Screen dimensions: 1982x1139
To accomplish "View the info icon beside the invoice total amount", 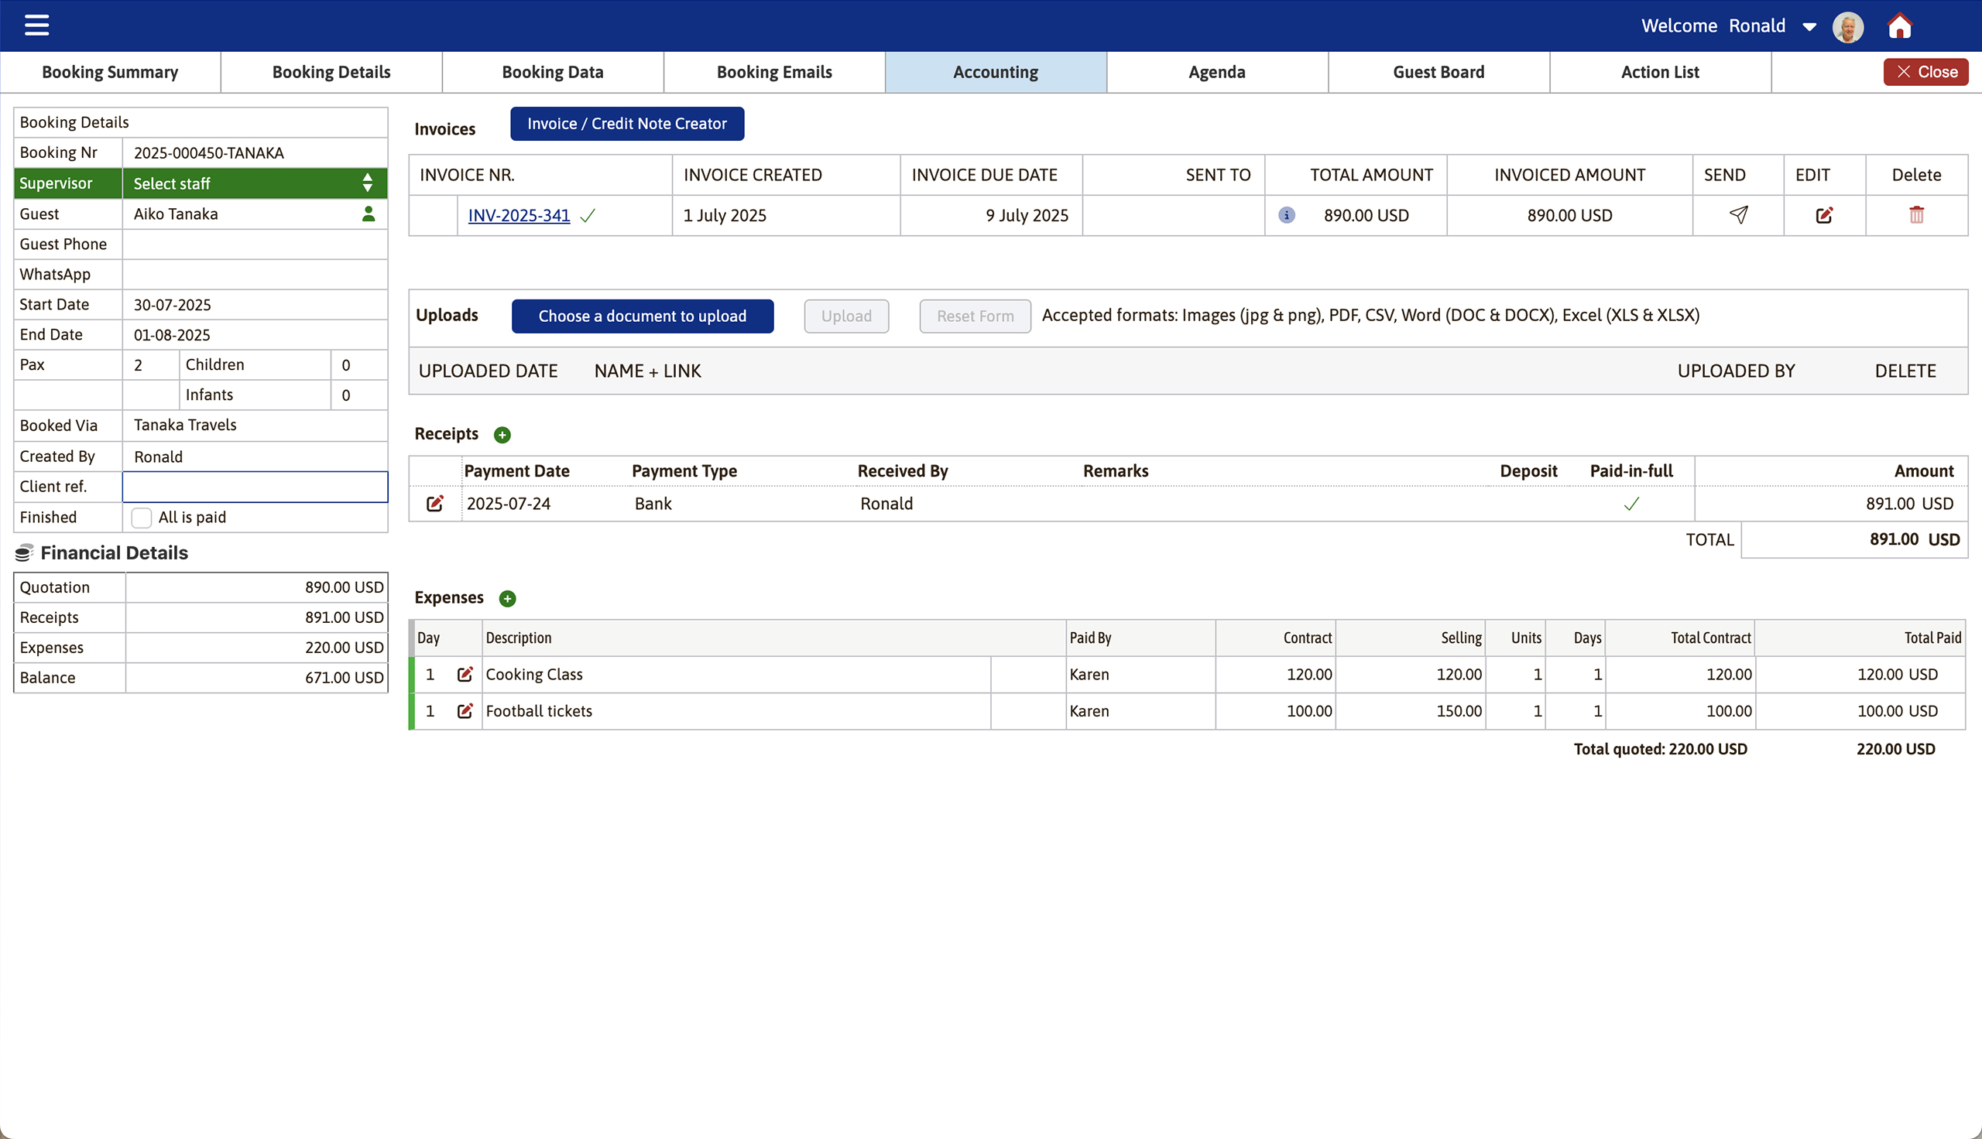I will 1286,215.
